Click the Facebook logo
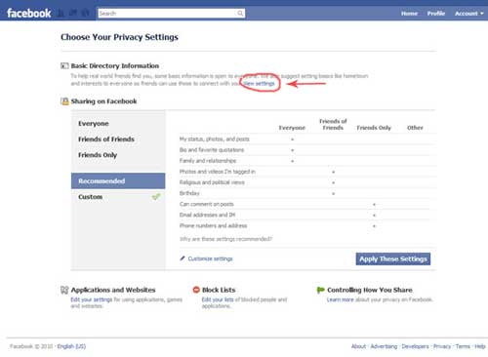The image size is (488, 357). click(x=29, y=14)
